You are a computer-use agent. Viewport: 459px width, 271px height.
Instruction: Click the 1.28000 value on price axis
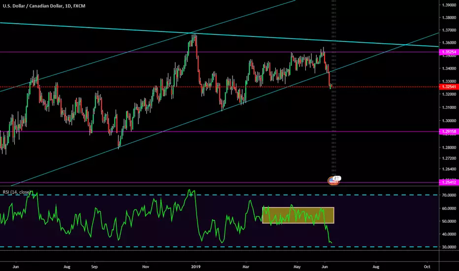449,147
